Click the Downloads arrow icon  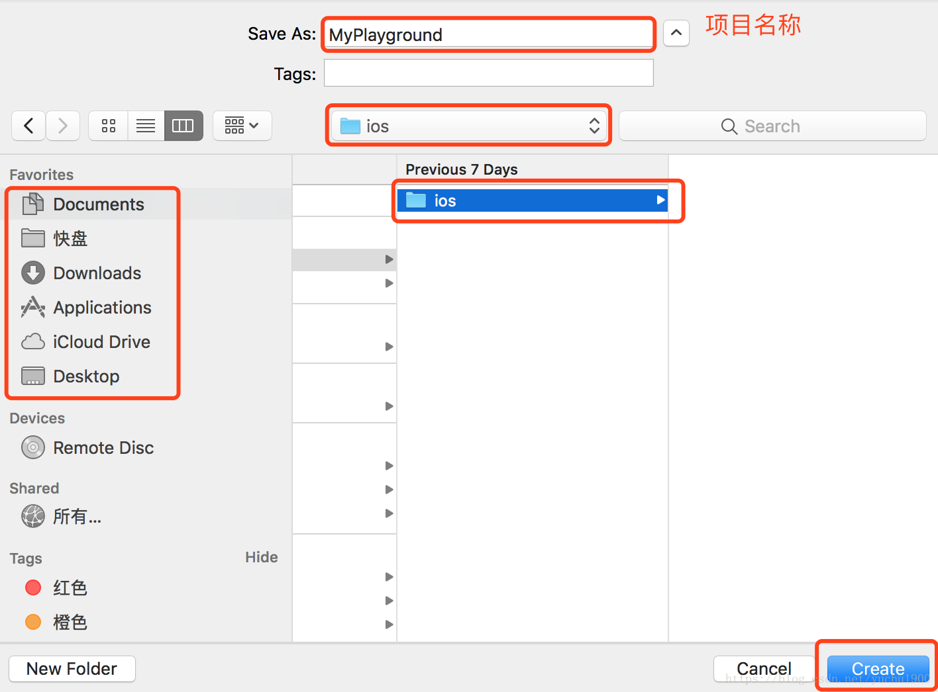(33, 273)
